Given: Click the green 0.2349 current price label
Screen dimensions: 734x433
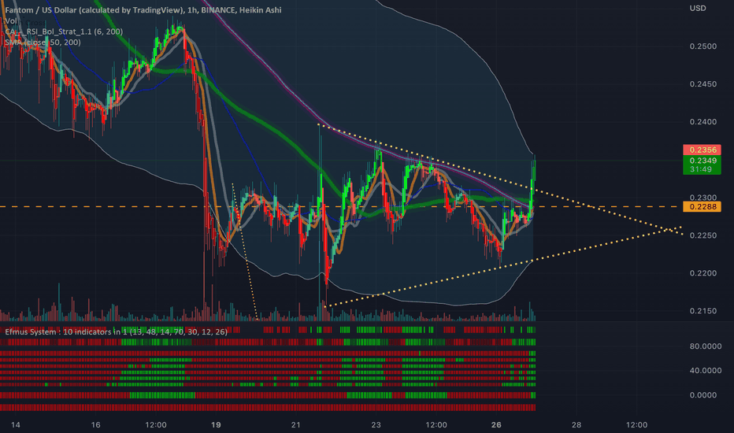Looking at the screenshot, I should [x=702, y=161].
